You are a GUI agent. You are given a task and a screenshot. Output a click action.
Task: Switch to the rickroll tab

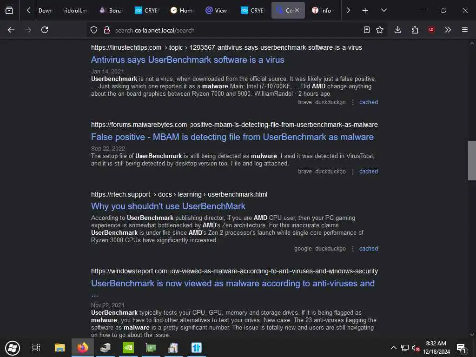click(75, 10)
